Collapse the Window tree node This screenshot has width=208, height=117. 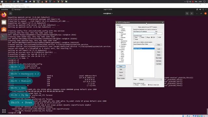pyautogui.click(x=118, y=39)
